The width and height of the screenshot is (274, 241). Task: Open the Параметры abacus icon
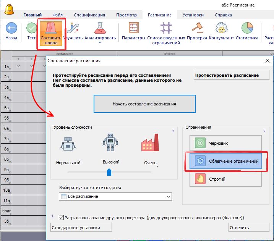(133, 29)
